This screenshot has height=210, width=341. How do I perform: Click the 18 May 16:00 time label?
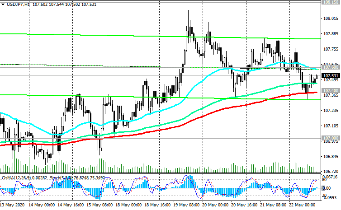(x=157, y=205)
